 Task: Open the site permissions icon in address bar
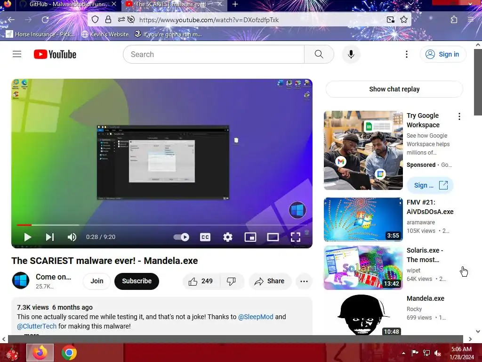122,20
